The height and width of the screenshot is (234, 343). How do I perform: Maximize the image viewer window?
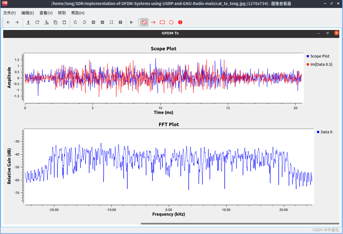(332, 4)
